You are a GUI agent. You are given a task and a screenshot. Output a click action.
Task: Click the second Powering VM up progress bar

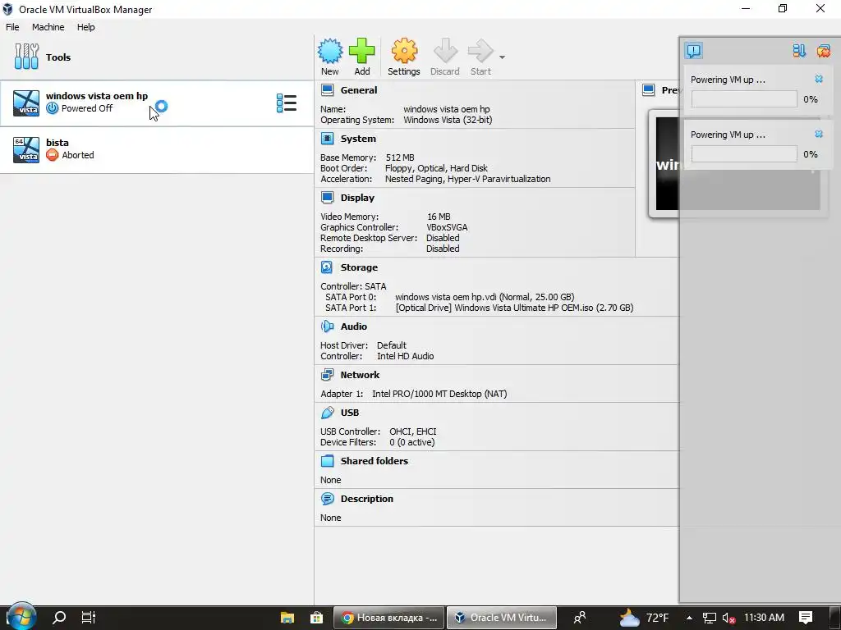744,154
